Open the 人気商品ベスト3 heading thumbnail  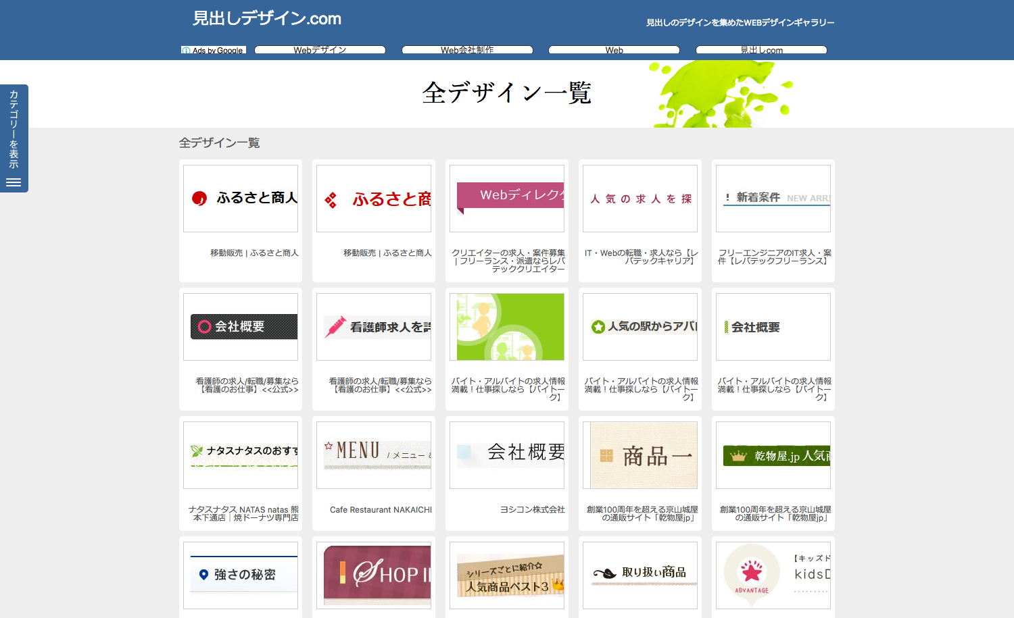click(507, 575)
